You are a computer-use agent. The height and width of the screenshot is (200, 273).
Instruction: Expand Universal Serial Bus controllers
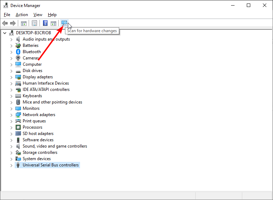(x=11, y=165)
